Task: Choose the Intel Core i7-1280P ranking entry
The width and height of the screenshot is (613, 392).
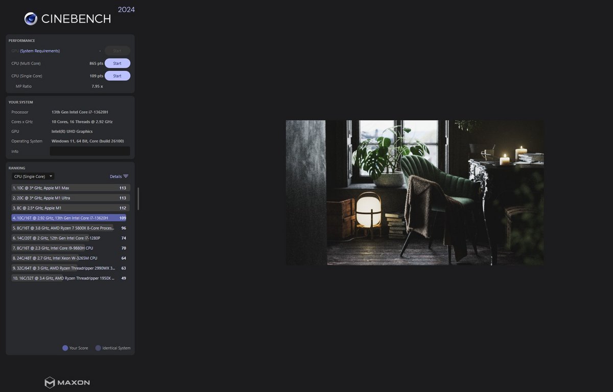Action: pyautogui.click(x=69, y=238)
